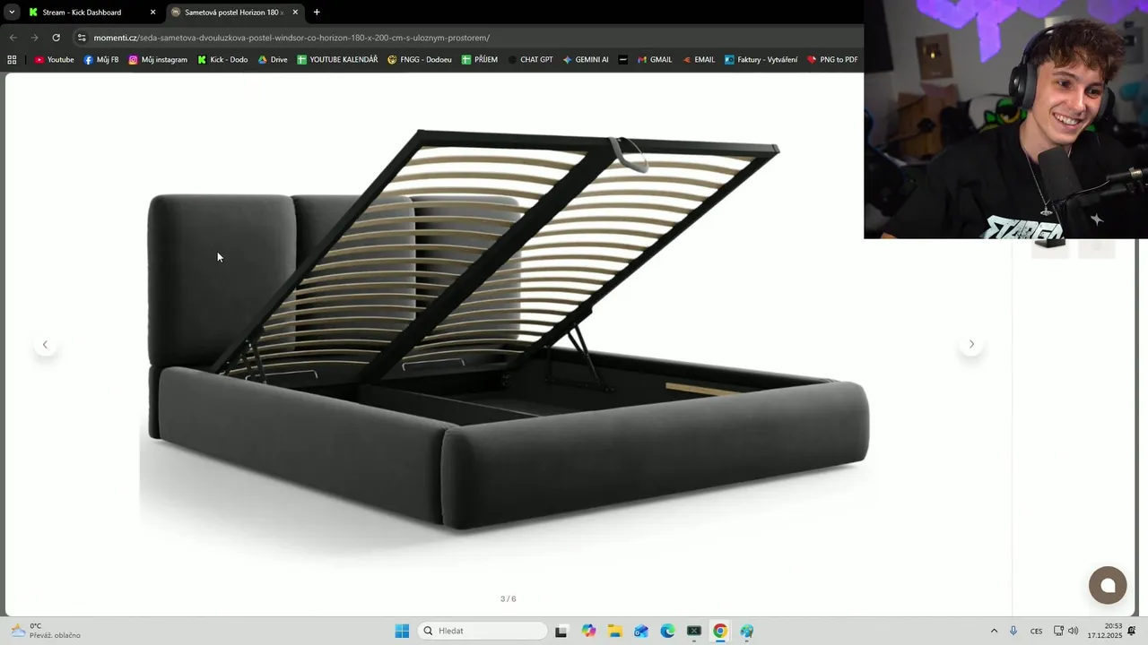Click the 3 / 6 image counter

click(x=509, y=598)
